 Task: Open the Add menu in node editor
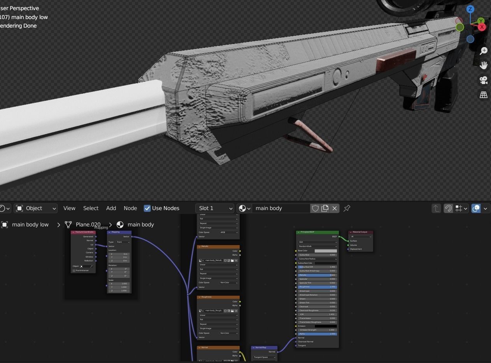[x=111, y=208]
